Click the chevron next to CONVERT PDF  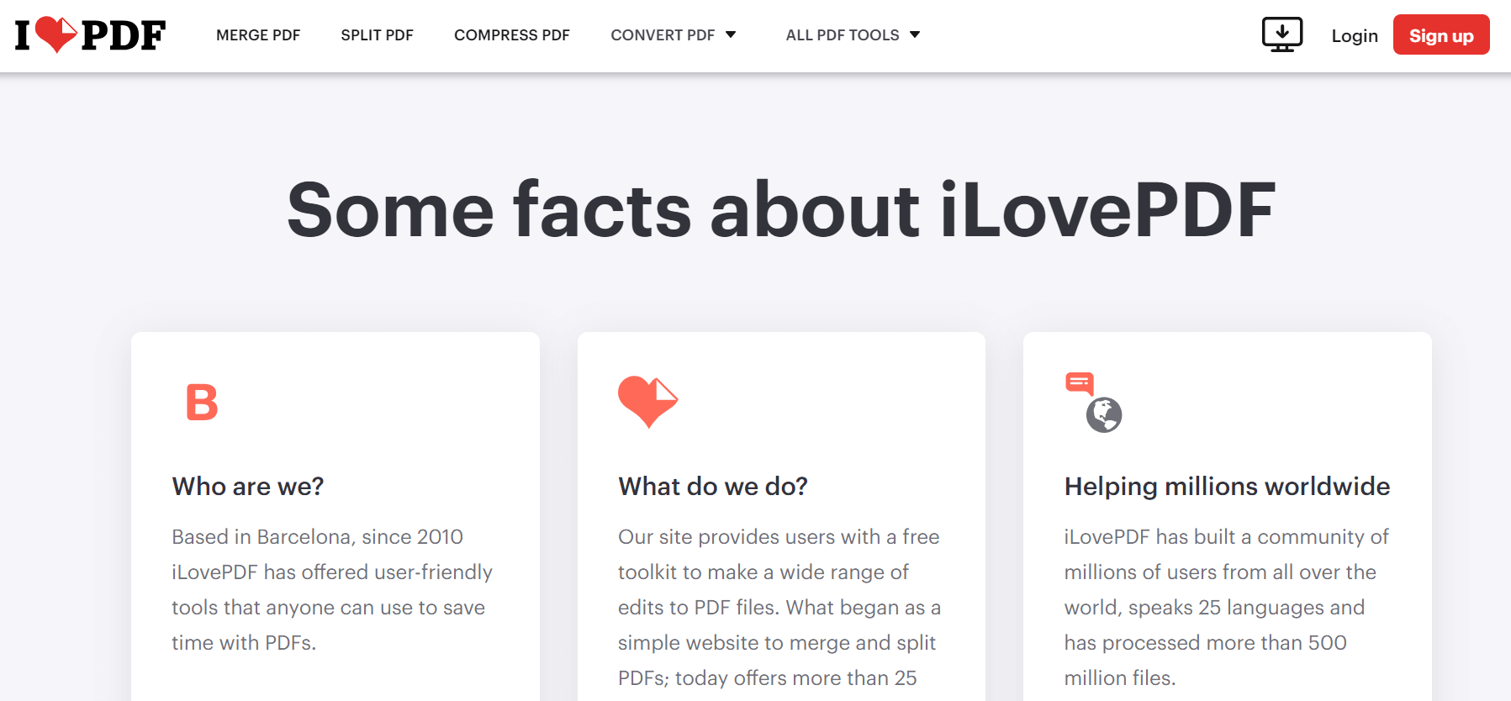coord(730,34)
